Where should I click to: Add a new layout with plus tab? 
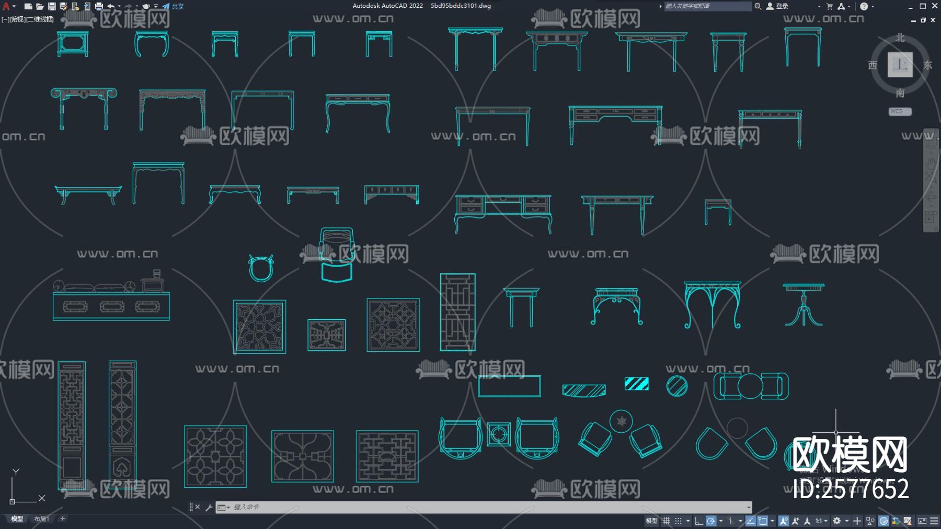coord(62,519)
